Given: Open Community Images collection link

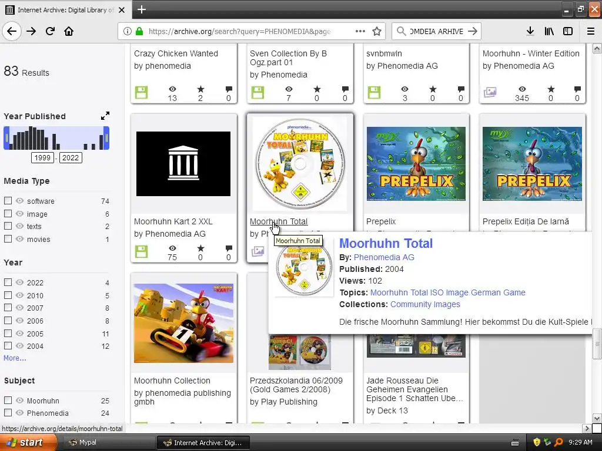Looking at the screenshot, I should 425,304.
